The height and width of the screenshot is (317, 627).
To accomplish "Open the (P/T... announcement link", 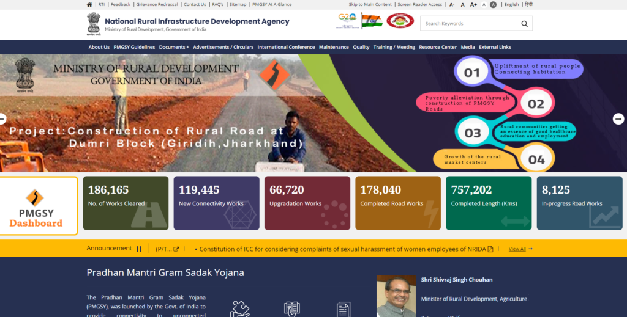I will 163,249.
